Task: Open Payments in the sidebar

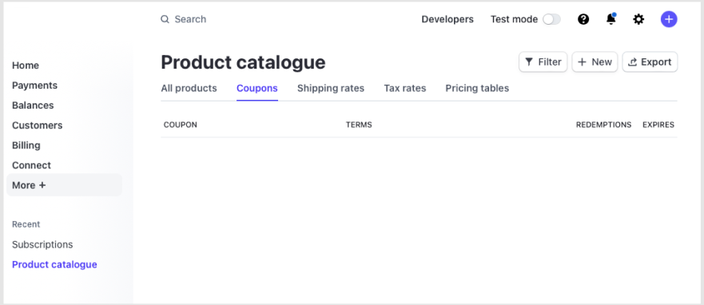Action: coord(34,85)
